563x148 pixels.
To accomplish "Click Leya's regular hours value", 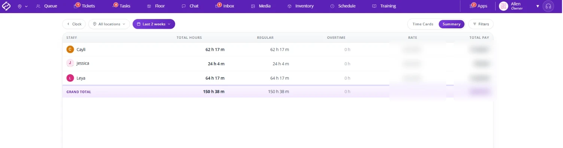I will point(280,78).
